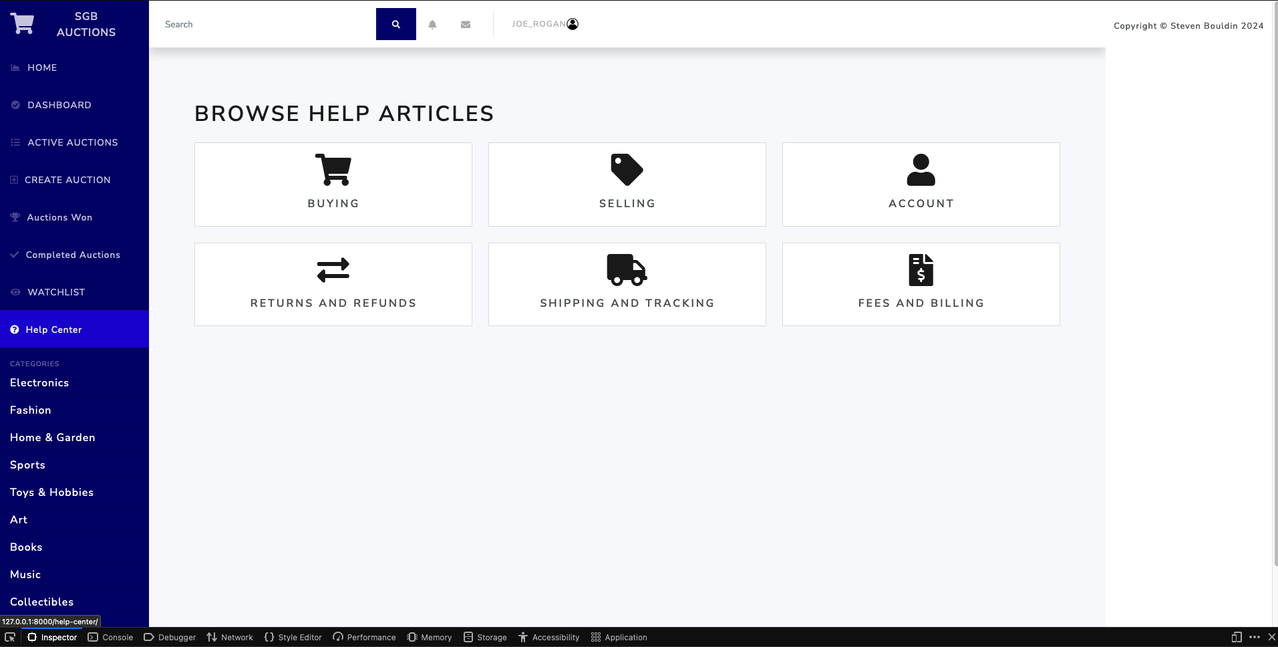This screenshot has width=1278, height=647.
Task: Browse the Fashion category
Action: tap(31, 410)
